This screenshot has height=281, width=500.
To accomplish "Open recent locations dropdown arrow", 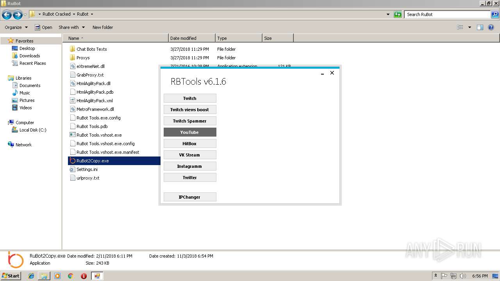I will point(25,15).
